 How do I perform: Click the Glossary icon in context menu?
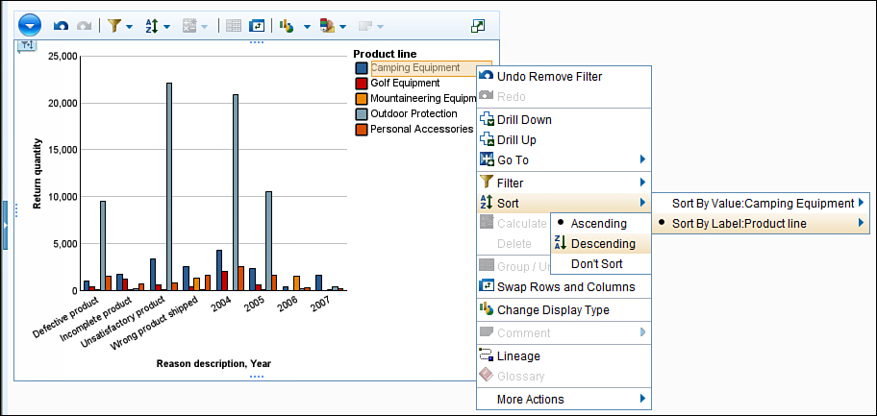(x=487, y=376)
